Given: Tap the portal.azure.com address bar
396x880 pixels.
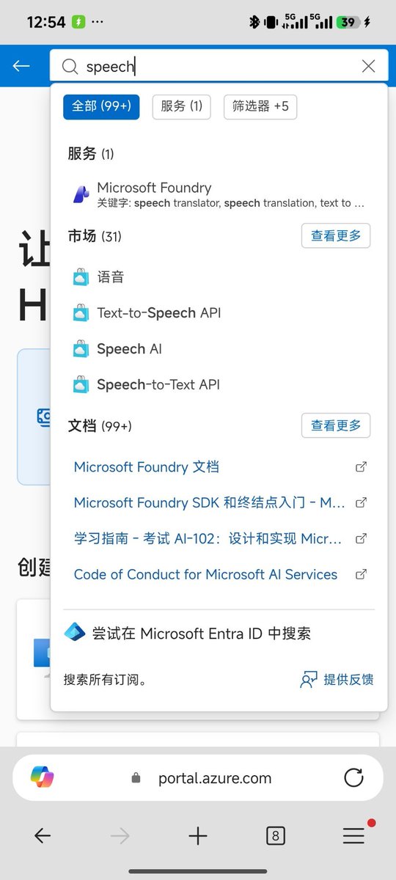Looking at the screenshot, I should click(198, 778).
